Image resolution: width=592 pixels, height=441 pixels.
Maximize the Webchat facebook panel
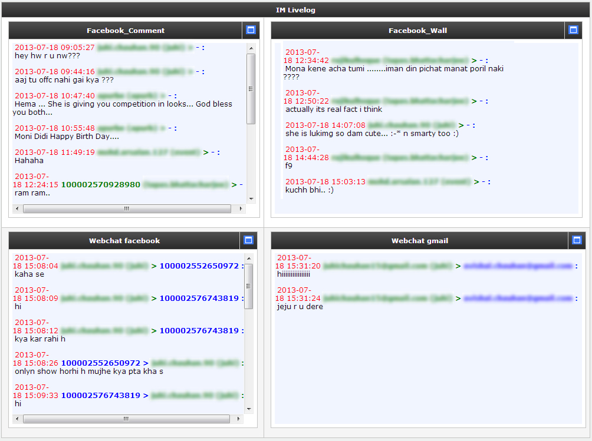pyautogui.click(x=248, y=240)
